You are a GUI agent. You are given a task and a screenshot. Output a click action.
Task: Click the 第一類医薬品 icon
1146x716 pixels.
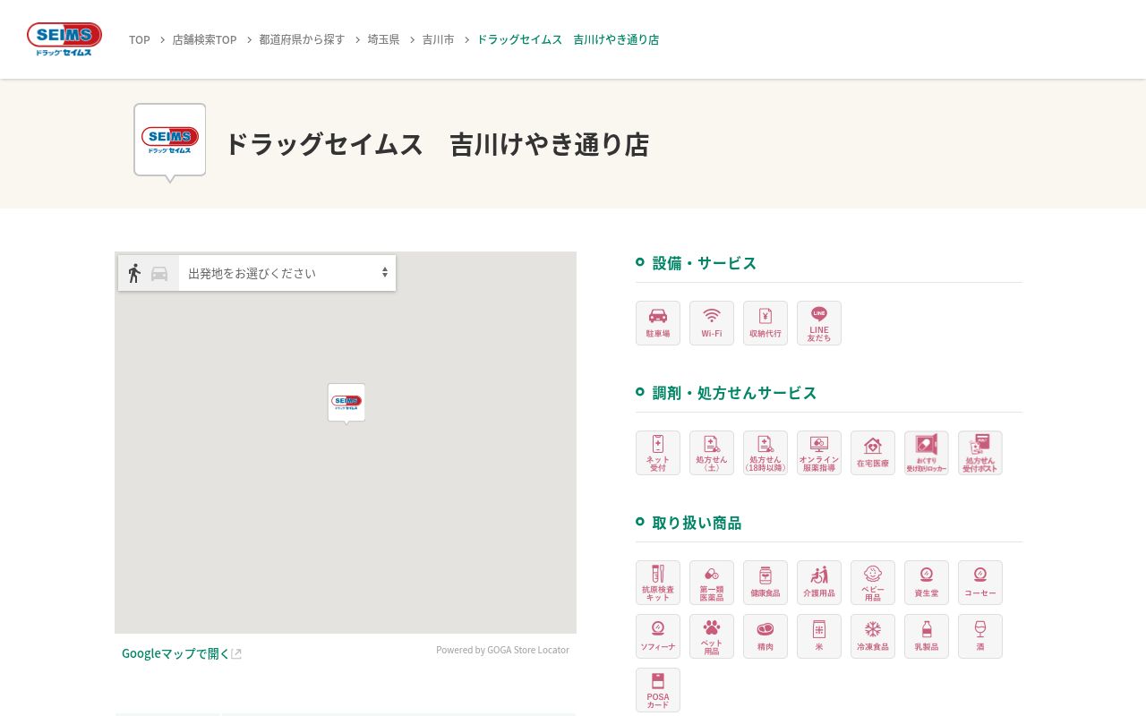[x=712, y=583]
